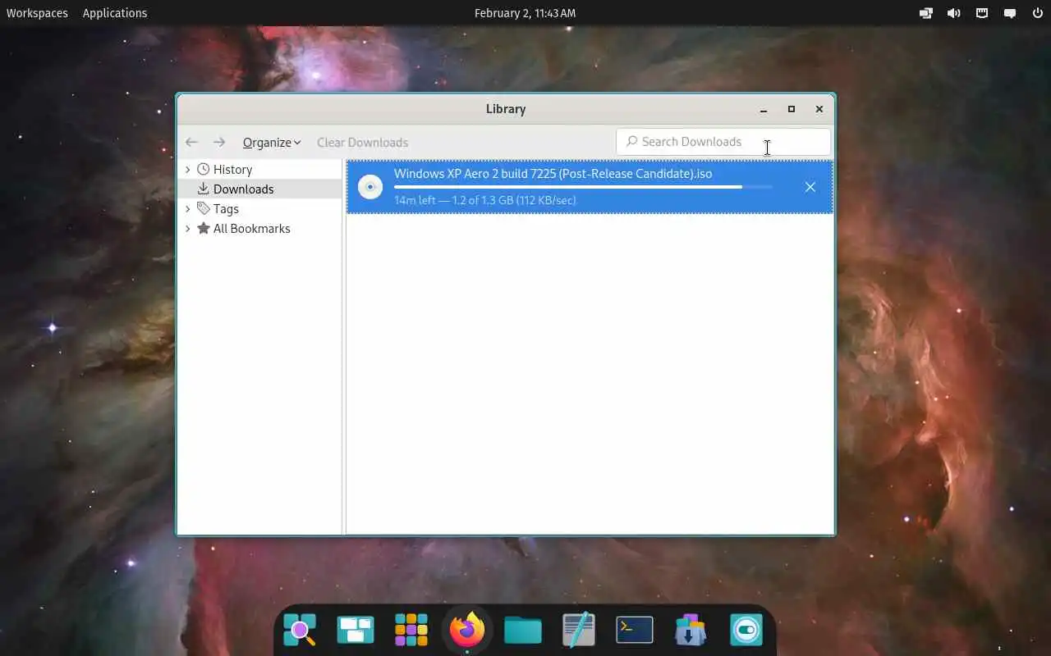1051x656 pixels.
Task: Expand the Tags tree node
Action: 187,209
